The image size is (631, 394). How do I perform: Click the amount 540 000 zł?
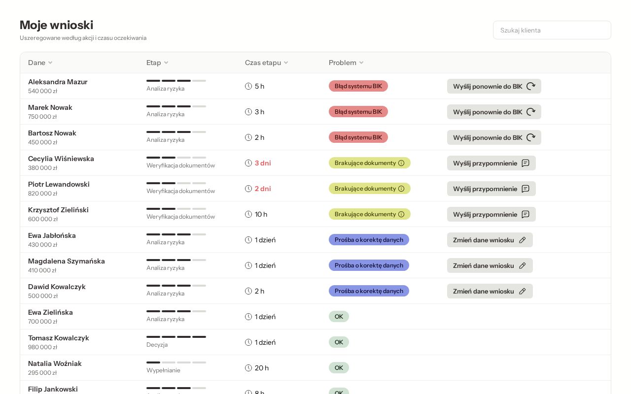pyautogui.click(x=43, y=91)
